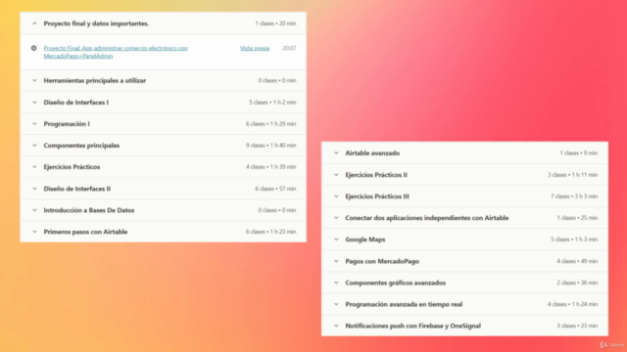
Task: Collapse the Proyecto final y datos importantes section
Action: [x=34, y=23]
